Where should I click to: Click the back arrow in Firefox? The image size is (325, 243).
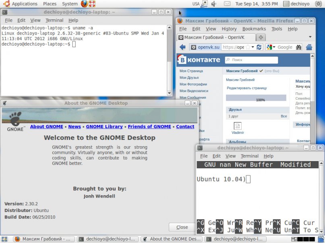pyautogui.click(x=182, y=47)
